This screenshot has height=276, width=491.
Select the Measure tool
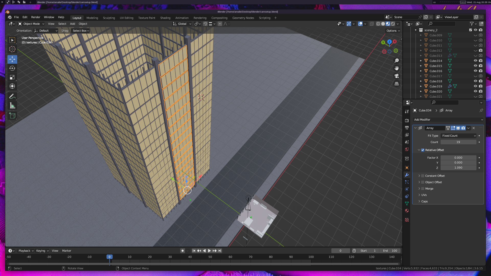[12, 106]
